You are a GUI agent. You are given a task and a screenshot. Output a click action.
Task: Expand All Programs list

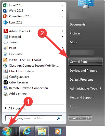coord(16,108)
